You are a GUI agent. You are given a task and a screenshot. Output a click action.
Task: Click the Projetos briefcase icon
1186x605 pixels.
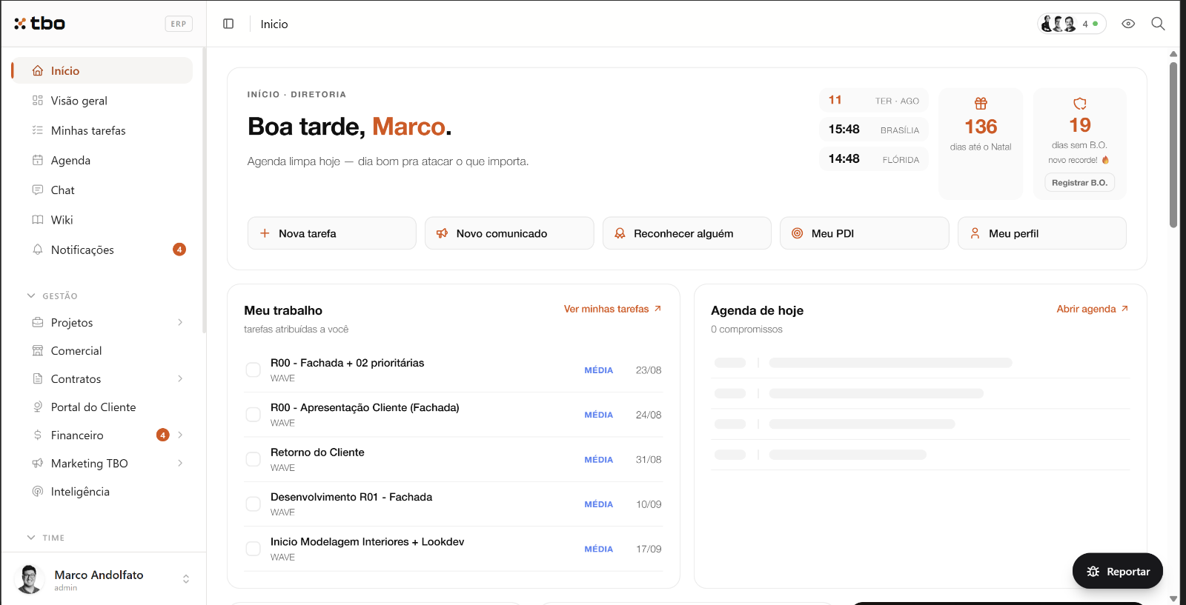pyautogui.click(x=38, y=322)
